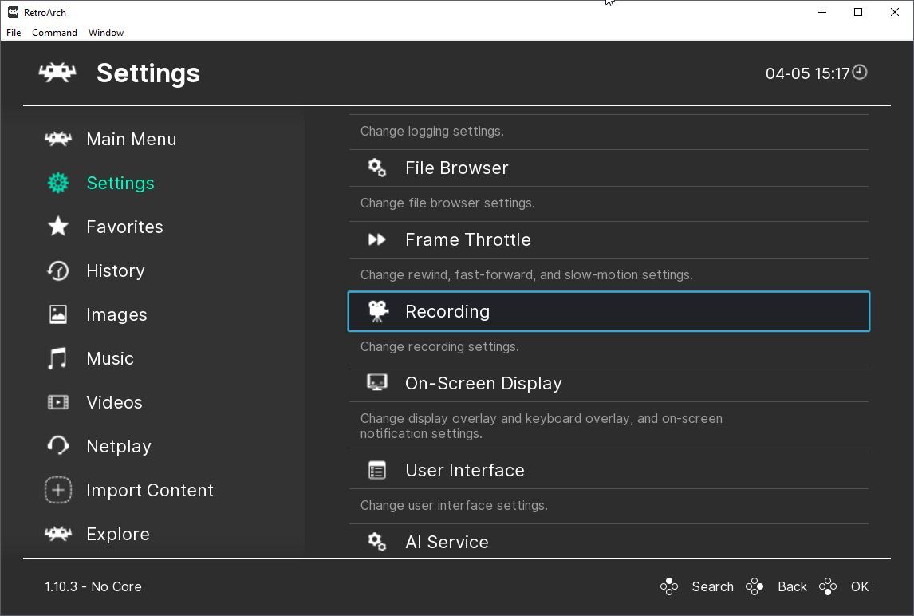Click the On-Screen Display monitor icon

click(377, 383)
